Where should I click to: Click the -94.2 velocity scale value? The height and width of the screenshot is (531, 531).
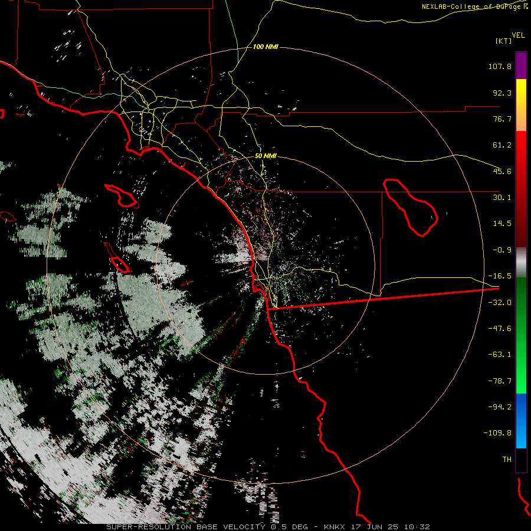(500, 407)
